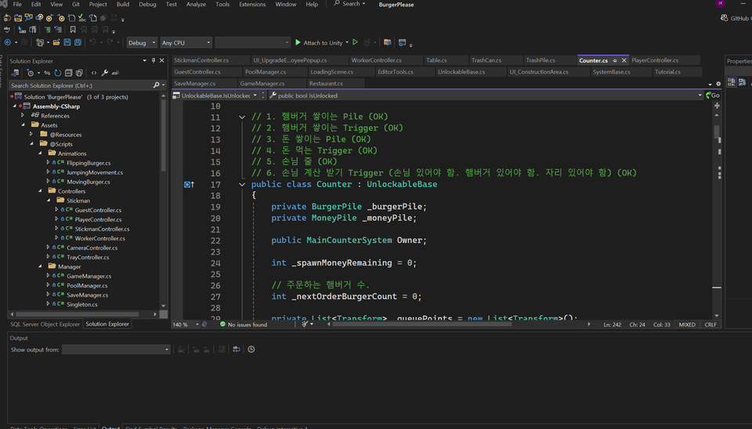Viewport: 752px width, 429px height.
Task: Open the Git menu
Action: (x=76, y=5)
